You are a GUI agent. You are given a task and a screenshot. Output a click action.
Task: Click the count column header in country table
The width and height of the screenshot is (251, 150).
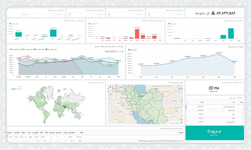[201, 102]
